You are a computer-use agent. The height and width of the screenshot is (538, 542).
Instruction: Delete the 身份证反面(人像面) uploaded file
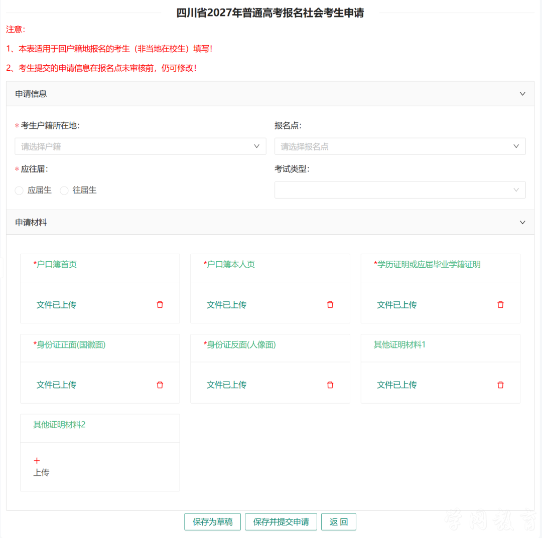tap(330, 385)
